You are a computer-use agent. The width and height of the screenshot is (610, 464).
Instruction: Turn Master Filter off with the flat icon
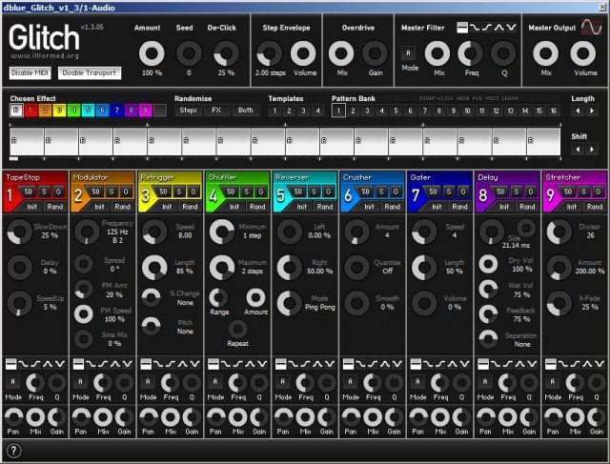(x=462, y=28)
